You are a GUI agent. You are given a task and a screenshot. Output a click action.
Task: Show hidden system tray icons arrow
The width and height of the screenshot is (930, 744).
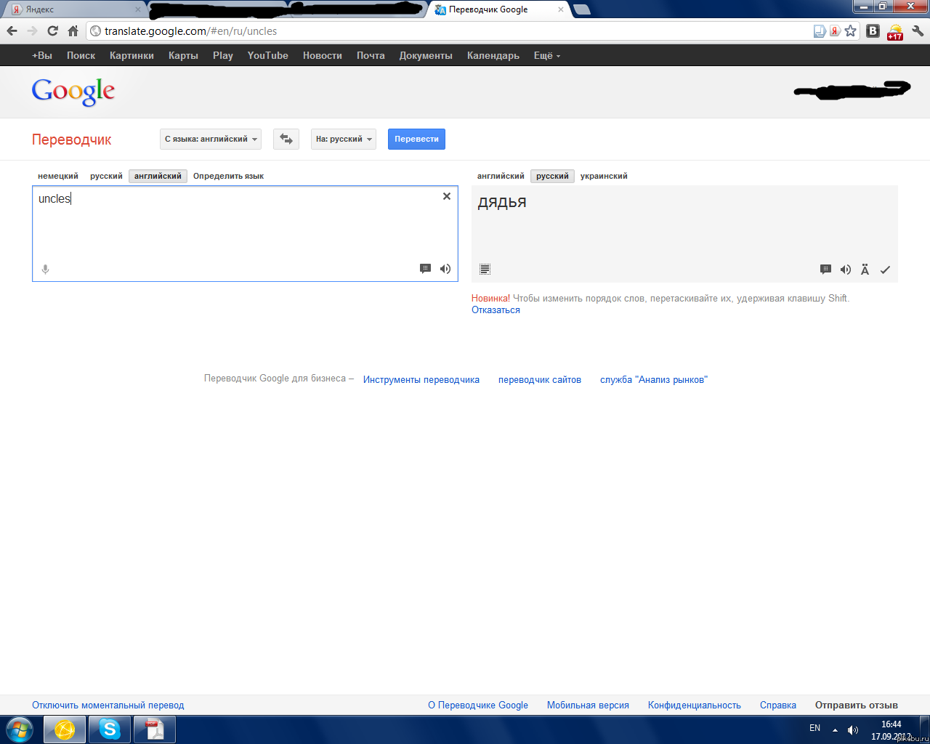tap(835, 729)
